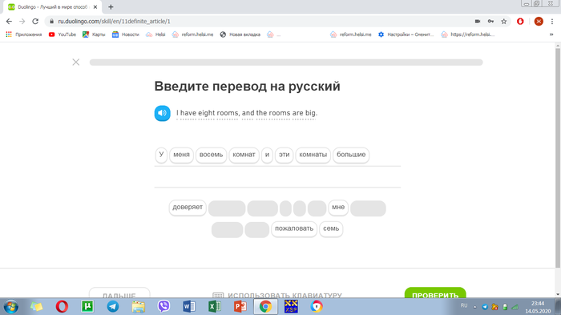Open Opera from the taskbar
The width and height of the screenshot is (561, 315).
62,307
